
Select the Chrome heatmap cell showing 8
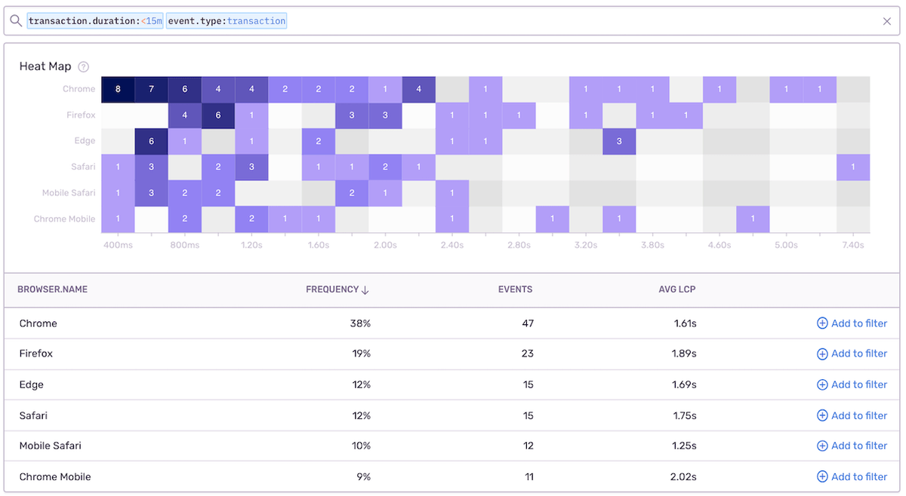tap(117, 89)
